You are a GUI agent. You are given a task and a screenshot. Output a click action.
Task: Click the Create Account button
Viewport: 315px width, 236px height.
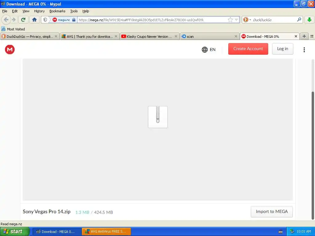[x=248, y=49]
